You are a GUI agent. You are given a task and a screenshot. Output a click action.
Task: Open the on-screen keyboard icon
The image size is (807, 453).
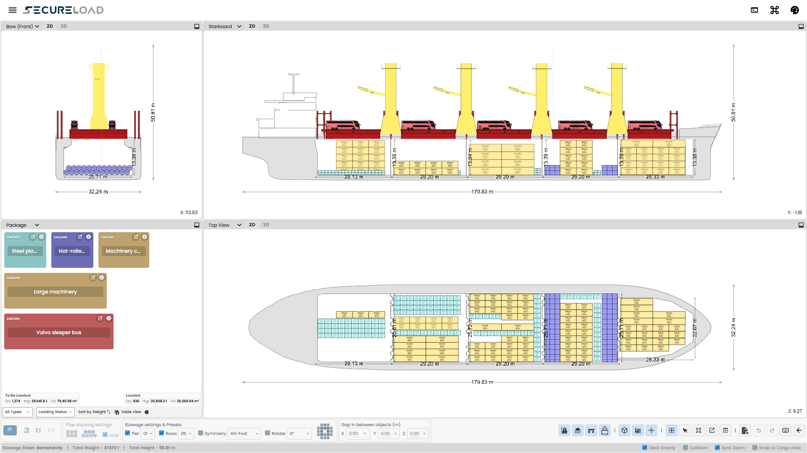786,430
